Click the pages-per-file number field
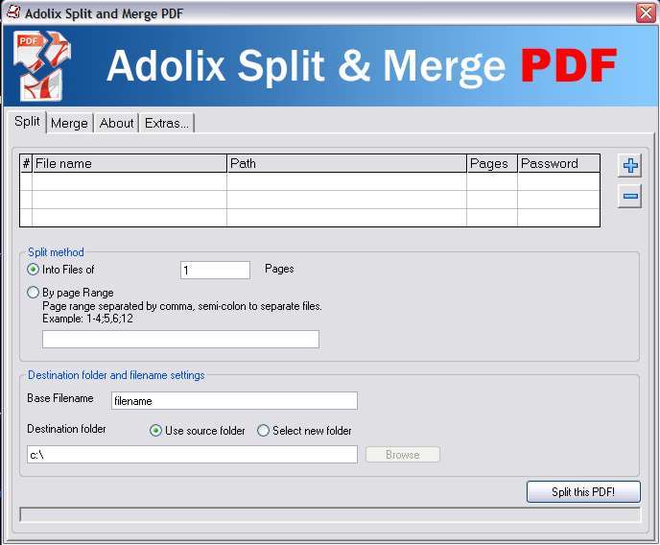Image resolution: width=660 pixels, height=545 pixels. point(215,271)
